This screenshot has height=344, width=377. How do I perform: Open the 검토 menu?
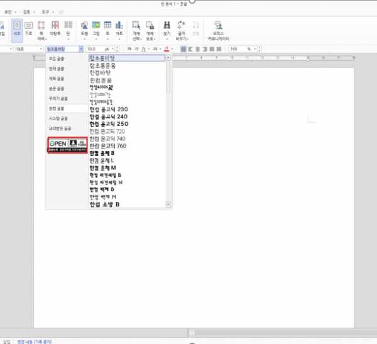click(x=29, y=12)
